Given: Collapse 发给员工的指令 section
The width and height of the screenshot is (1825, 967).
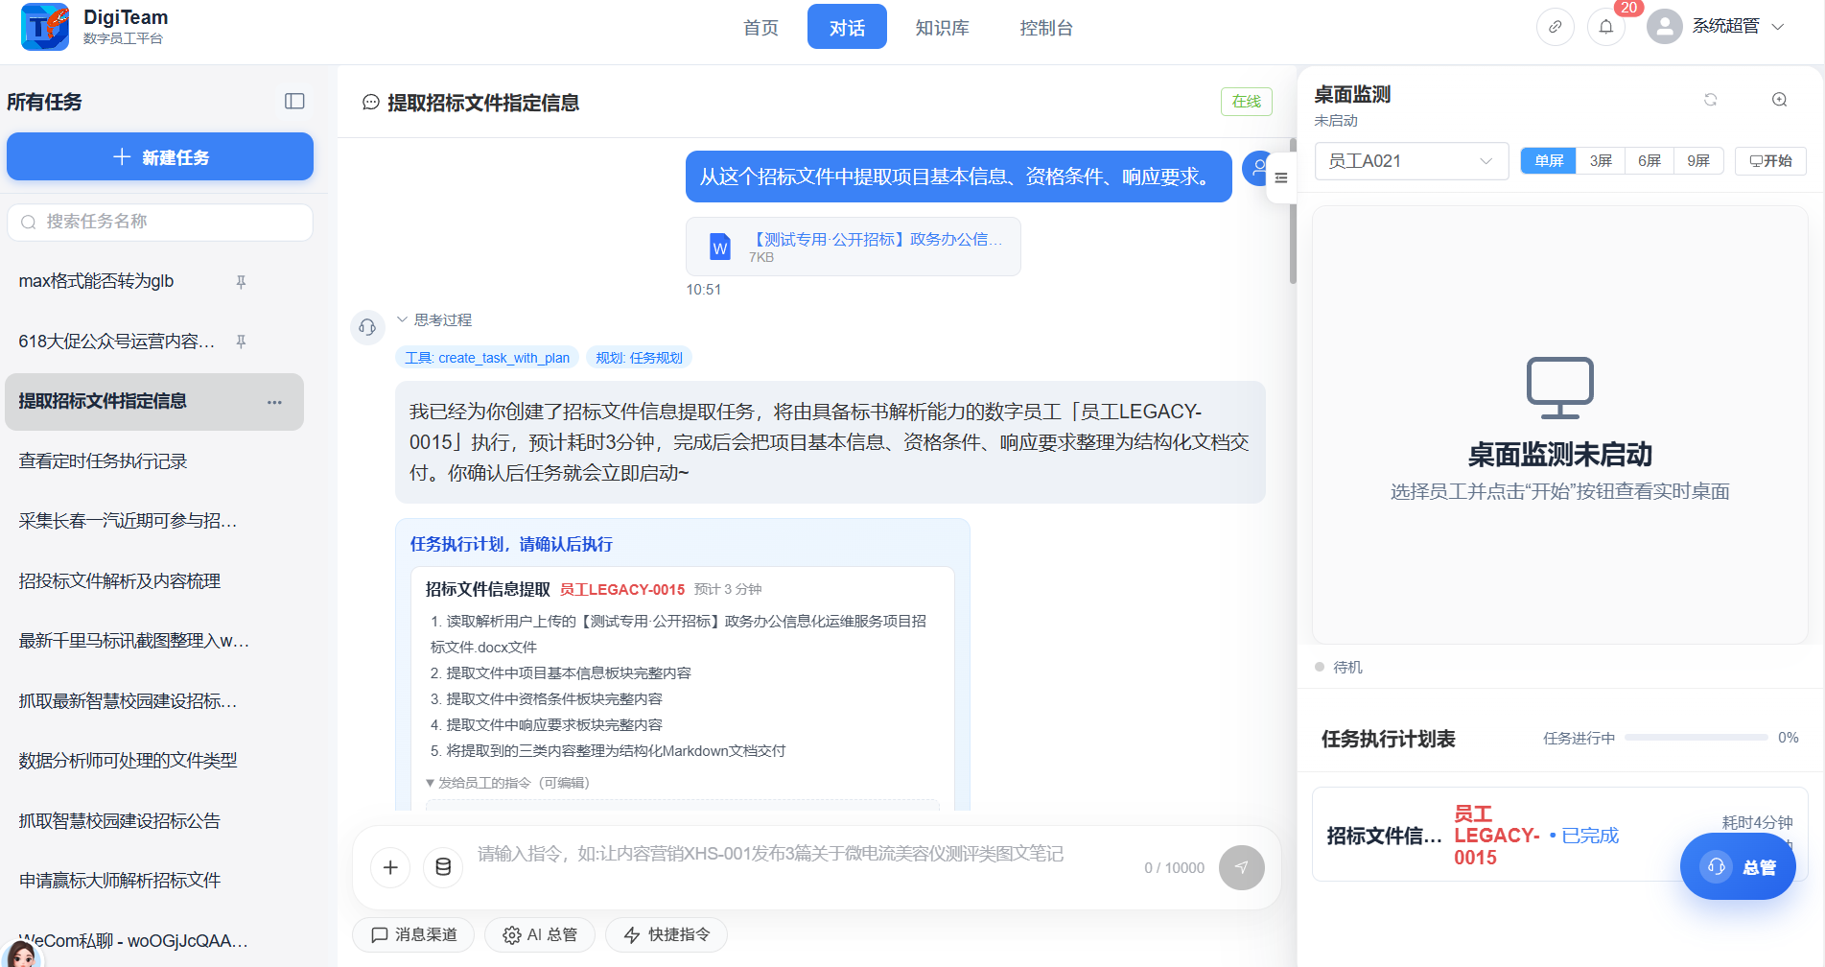Looking at the screenshot, I should (x=507, y=783).
